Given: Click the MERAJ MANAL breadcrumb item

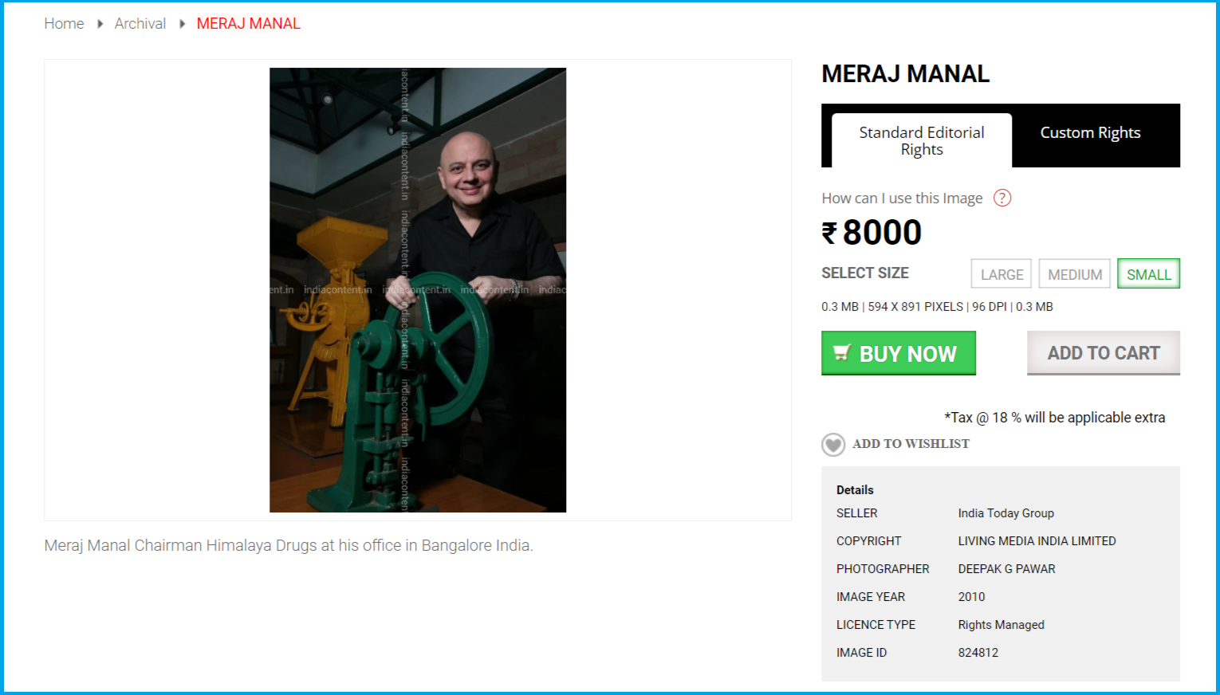Looking at the screenshot, I should (x=249, y=24).
